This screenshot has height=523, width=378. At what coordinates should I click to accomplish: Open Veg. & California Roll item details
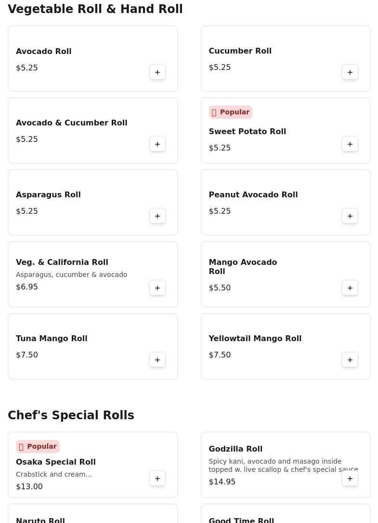click(62, 262)
